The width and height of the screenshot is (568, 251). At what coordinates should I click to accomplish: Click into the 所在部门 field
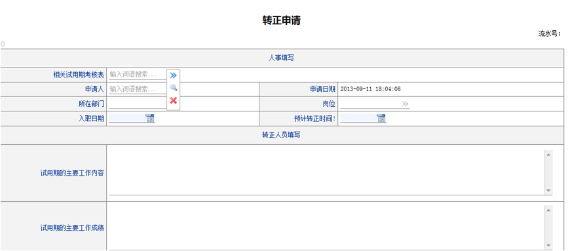[x=138, y=104]
